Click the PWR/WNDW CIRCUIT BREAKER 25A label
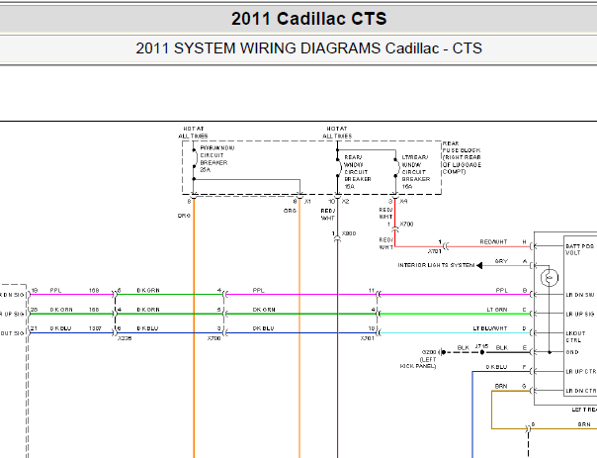 [216, 159]
